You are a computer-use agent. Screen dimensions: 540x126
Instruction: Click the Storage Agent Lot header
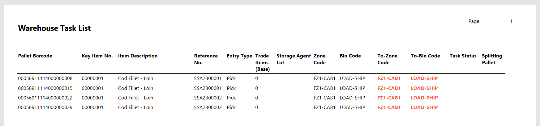point(293,59)
